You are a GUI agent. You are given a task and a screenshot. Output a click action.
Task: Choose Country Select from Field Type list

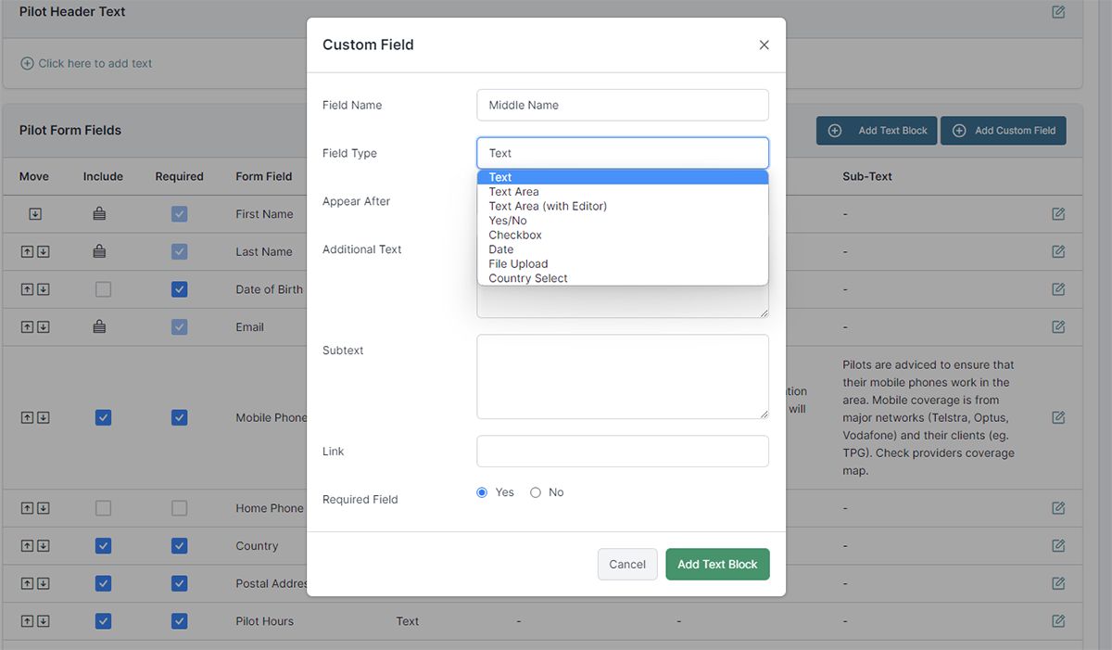pos(528,278)
